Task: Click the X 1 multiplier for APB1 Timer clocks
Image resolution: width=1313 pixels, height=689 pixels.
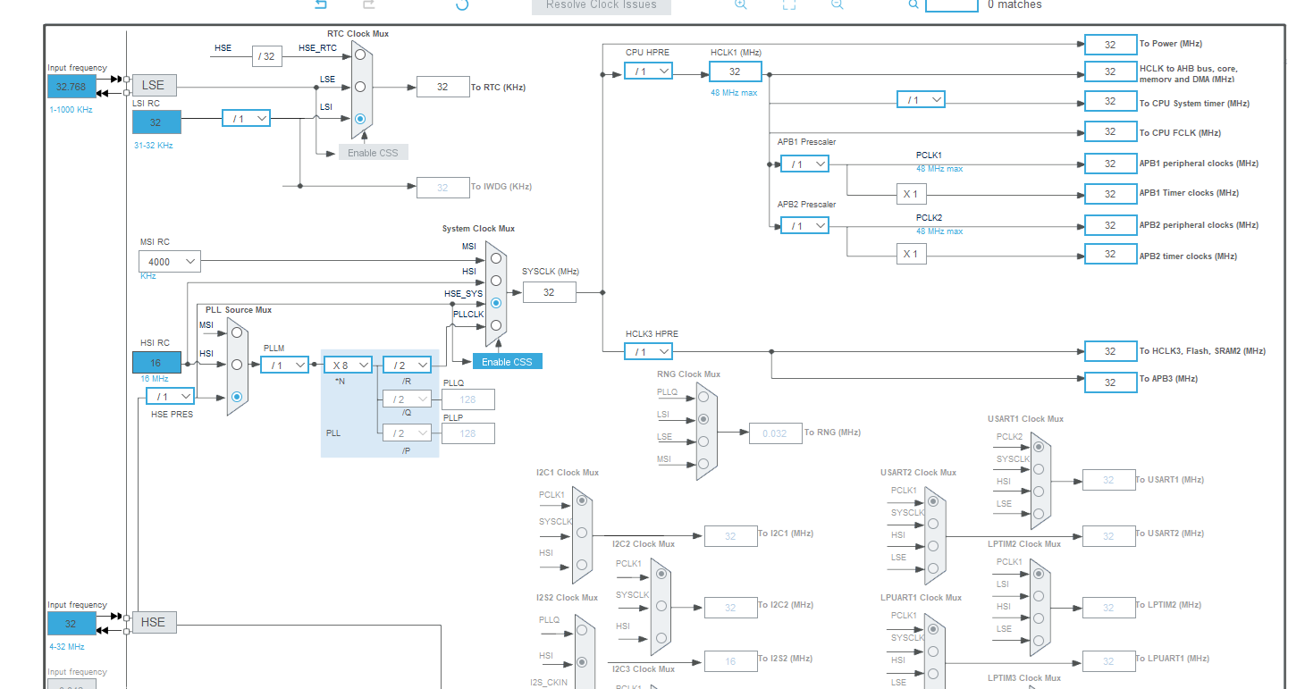Action: pos(911,193)
